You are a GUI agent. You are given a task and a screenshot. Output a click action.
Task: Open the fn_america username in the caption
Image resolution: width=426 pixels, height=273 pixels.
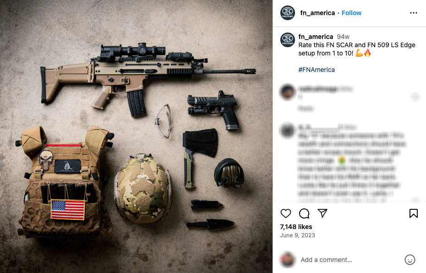[316, 37]
